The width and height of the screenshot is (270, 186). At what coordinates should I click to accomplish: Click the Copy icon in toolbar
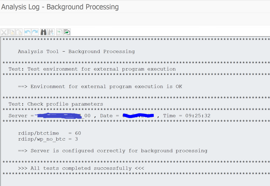[x=11, y=32]
